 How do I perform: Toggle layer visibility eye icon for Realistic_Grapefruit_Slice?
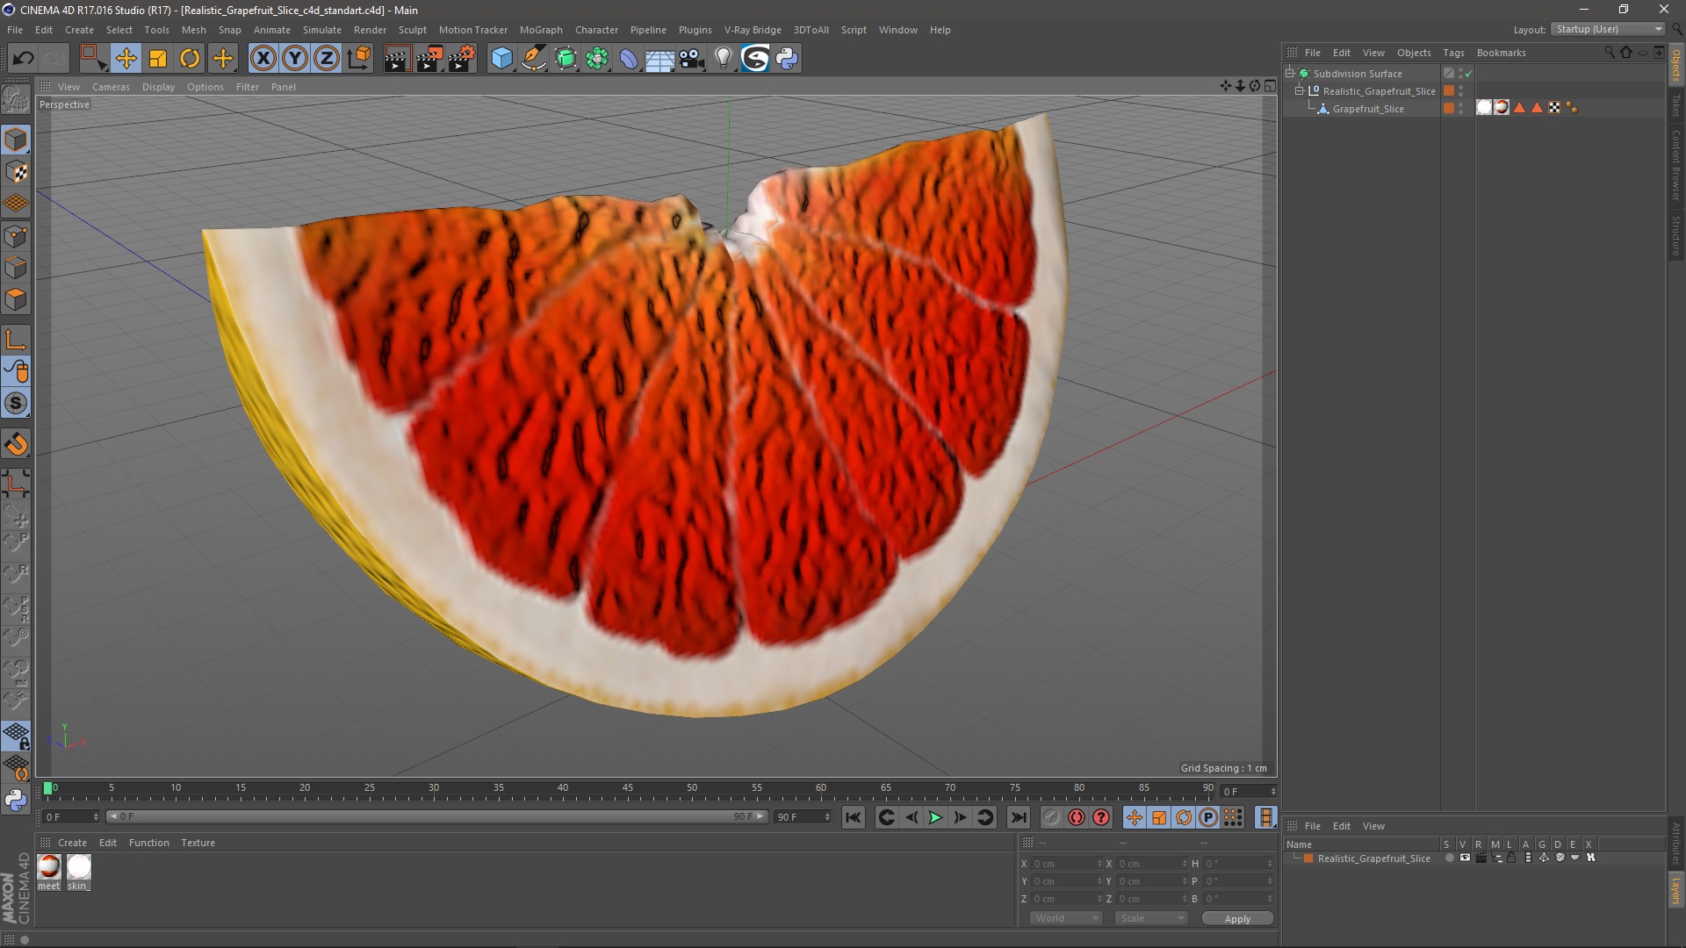point(1465,858)
